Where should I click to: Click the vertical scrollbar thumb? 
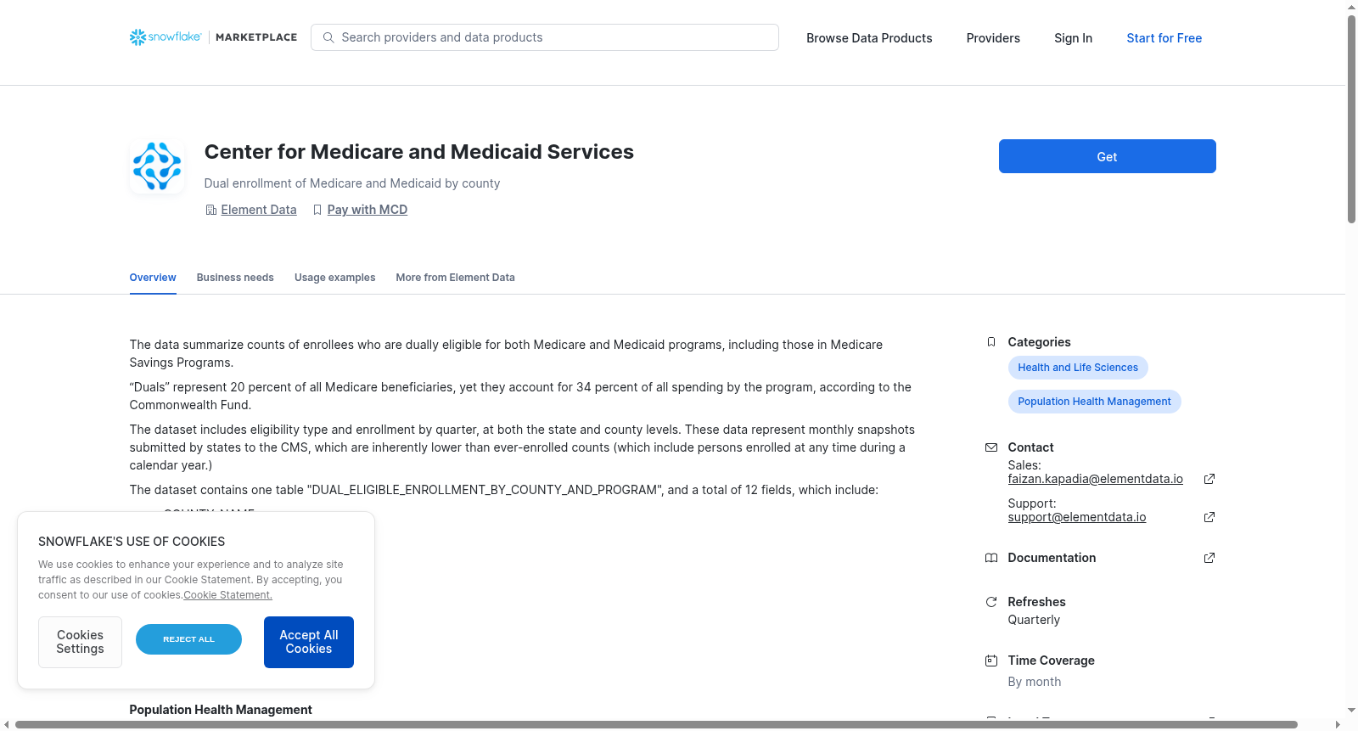(1351, 119)
